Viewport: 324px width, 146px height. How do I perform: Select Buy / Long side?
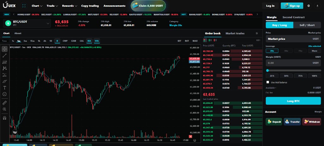(x=279, y=25)
